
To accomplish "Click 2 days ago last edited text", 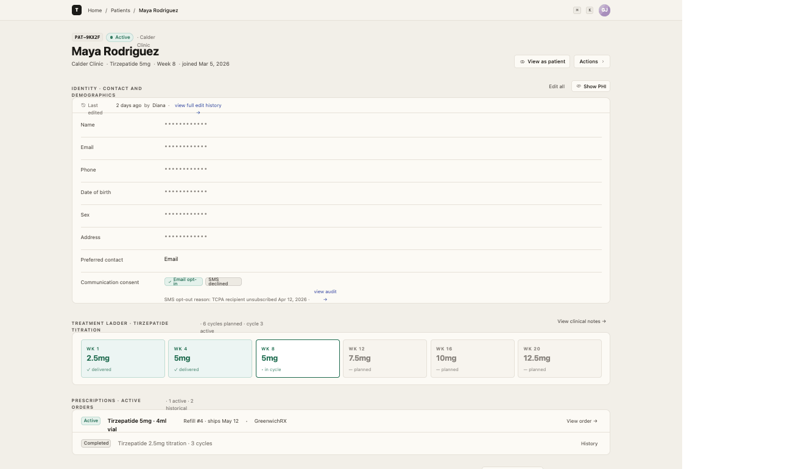I will [x=129, y=105].
